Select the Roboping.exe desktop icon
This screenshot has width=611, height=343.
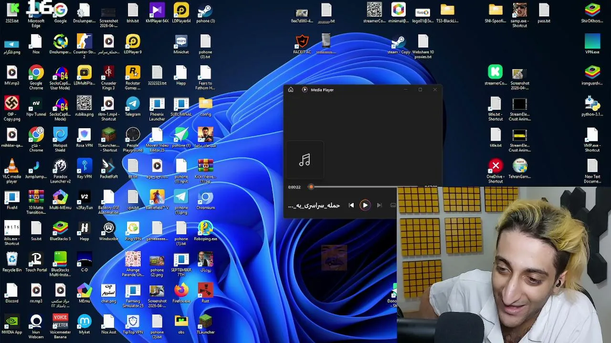click(205, 231)
